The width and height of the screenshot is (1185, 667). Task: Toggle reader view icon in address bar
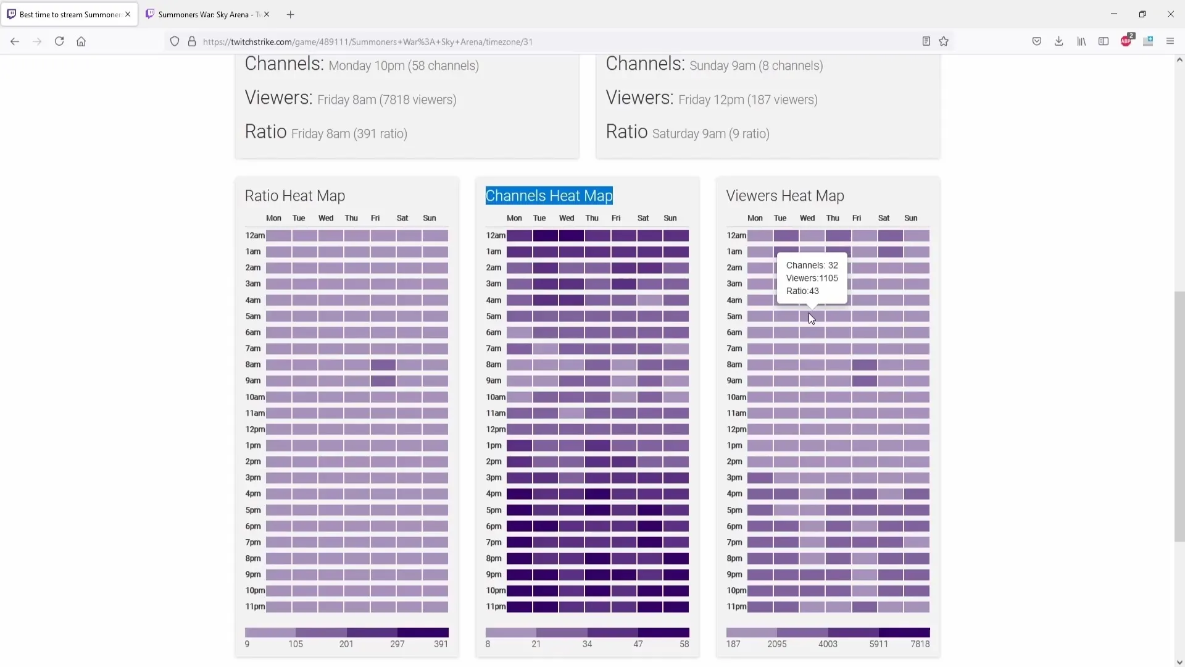point(926,41)
